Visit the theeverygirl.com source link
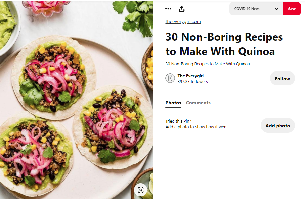The width and height of the screenshot is (305, 199). 183,22
